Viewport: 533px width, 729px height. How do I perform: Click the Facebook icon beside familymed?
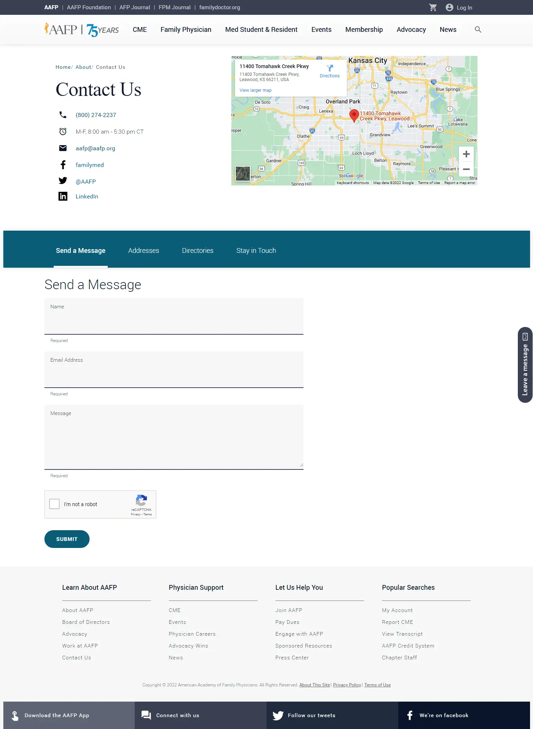point(63,165)
